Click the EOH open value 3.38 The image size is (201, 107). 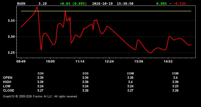pyautogui.click(x=40, y=78)
